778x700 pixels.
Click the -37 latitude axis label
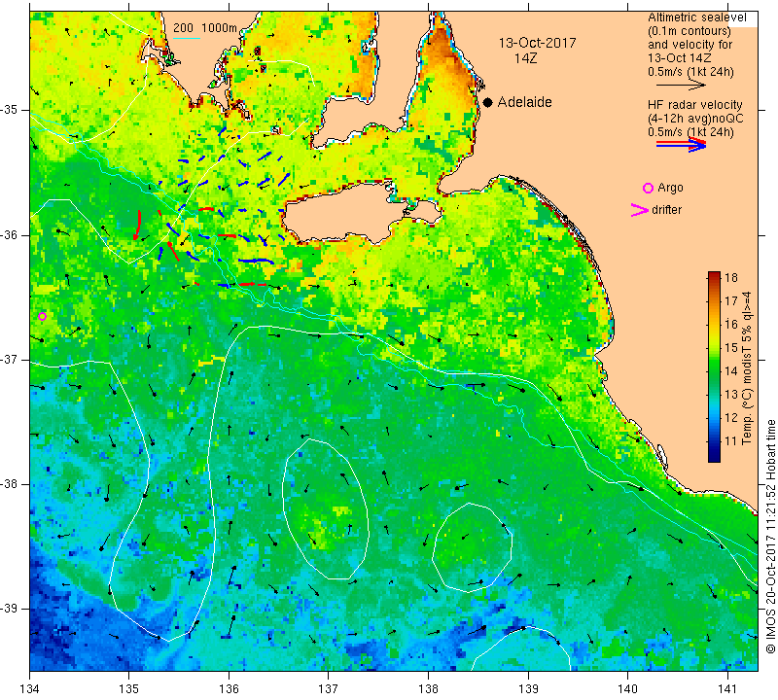tap(9, 359)
